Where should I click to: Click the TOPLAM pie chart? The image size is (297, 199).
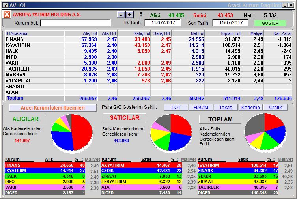(x=265, y=132)
